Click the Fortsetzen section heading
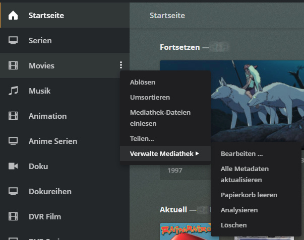 [179, 47]
